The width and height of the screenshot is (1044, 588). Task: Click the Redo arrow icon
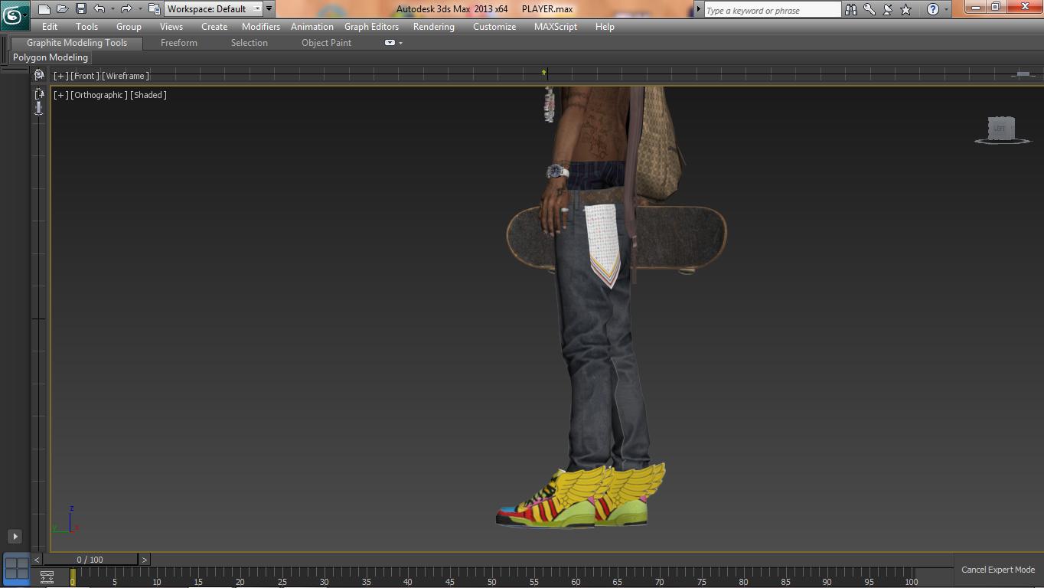pyautogui.click(x=126, y=9)
